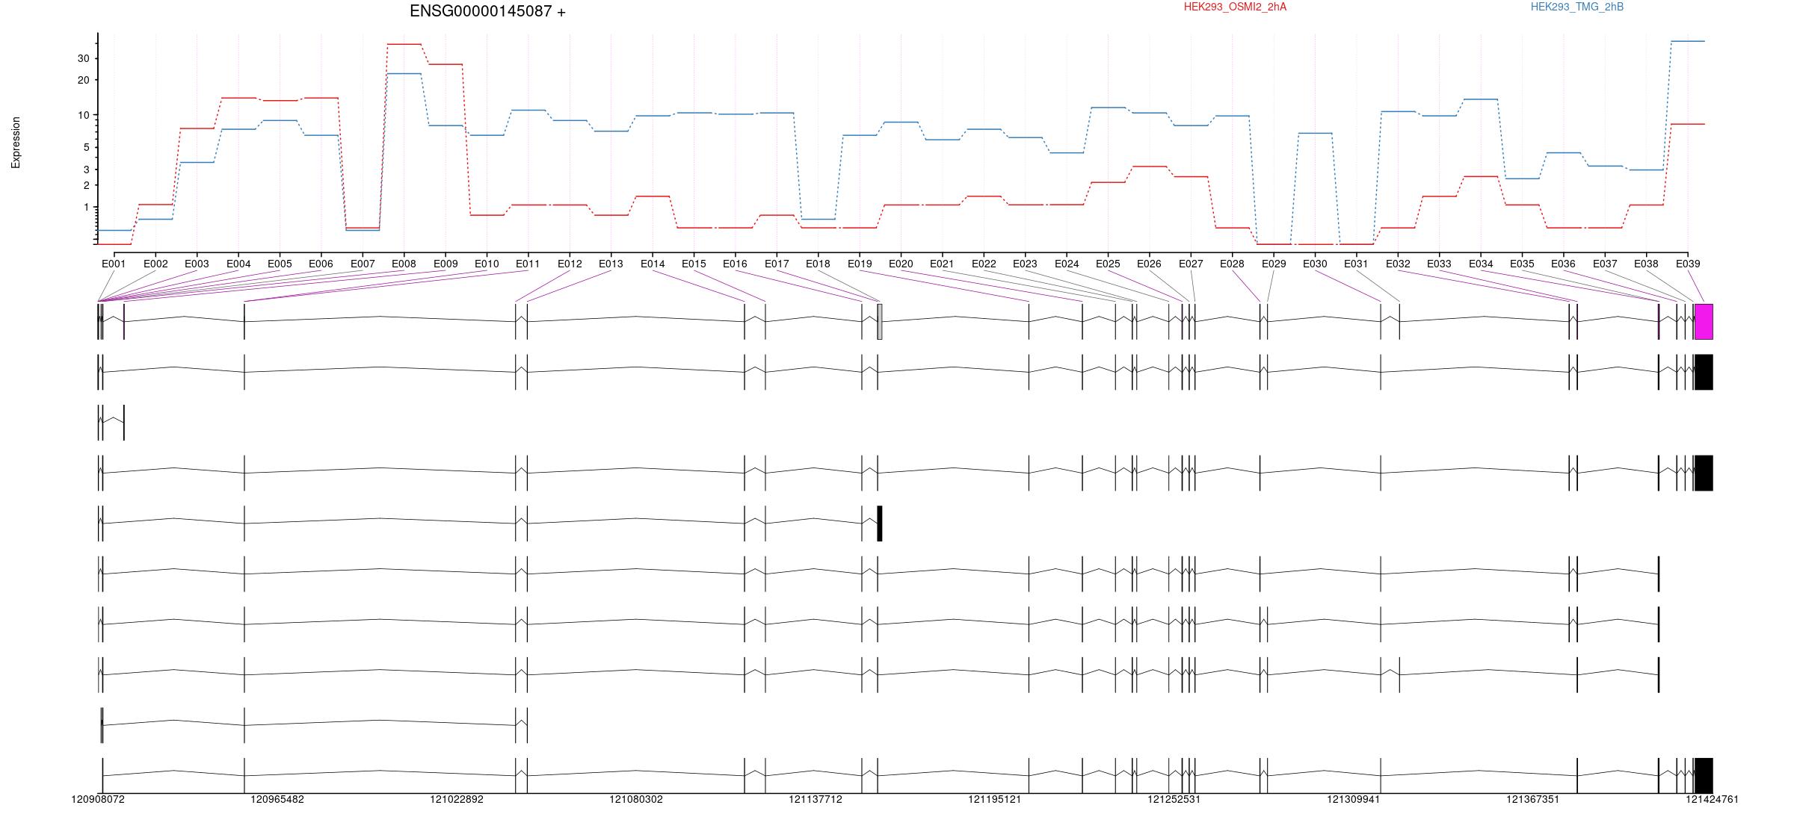This screenshot has height=814, width=1794.
Task: Click the magenta highlighted terminal exon block
Action: (1704, 321)
